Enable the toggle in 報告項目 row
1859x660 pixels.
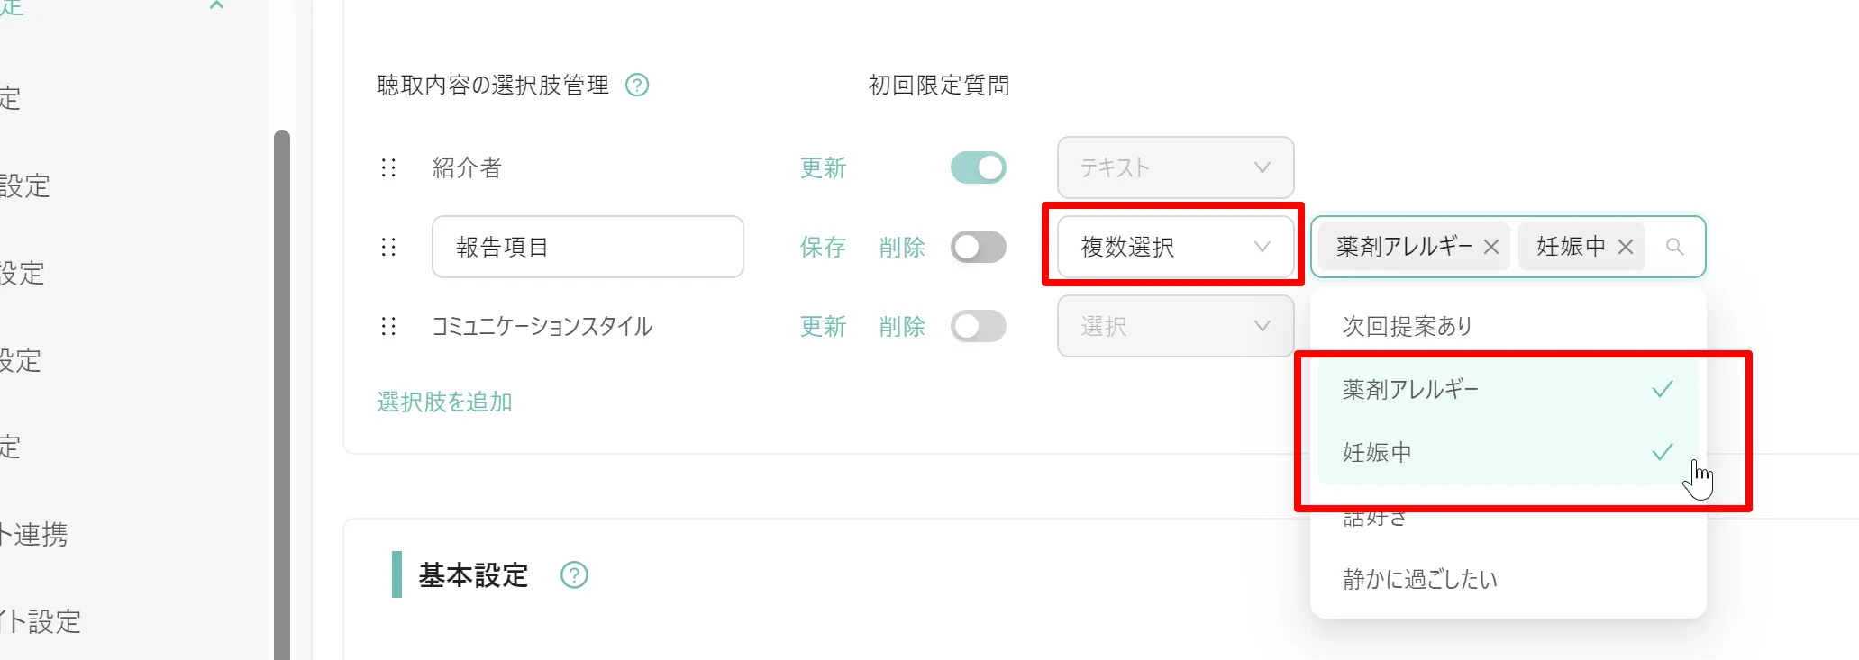click(979, 247)
